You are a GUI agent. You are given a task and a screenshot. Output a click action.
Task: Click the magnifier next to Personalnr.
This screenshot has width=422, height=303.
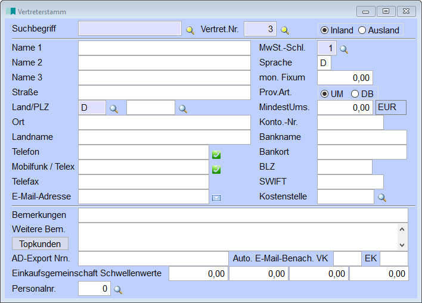(x=118, y=290)
